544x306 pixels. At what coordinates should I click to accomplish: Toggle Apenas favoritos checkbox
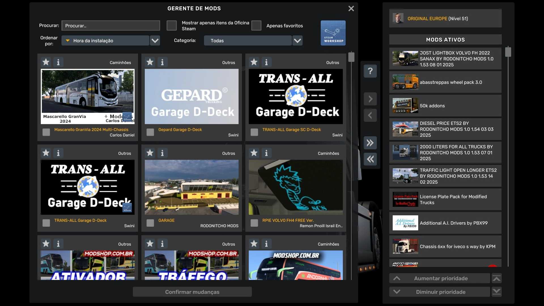click(256, 25)
